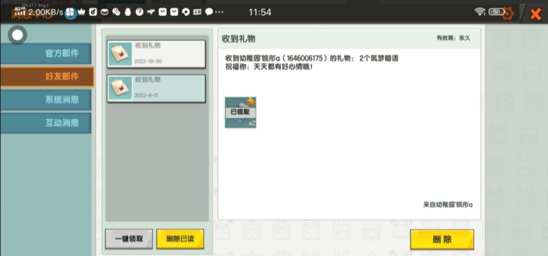Tap the QQ penguin notification icon
Viewport: 548px width, 256px height.
pos(127,12)
